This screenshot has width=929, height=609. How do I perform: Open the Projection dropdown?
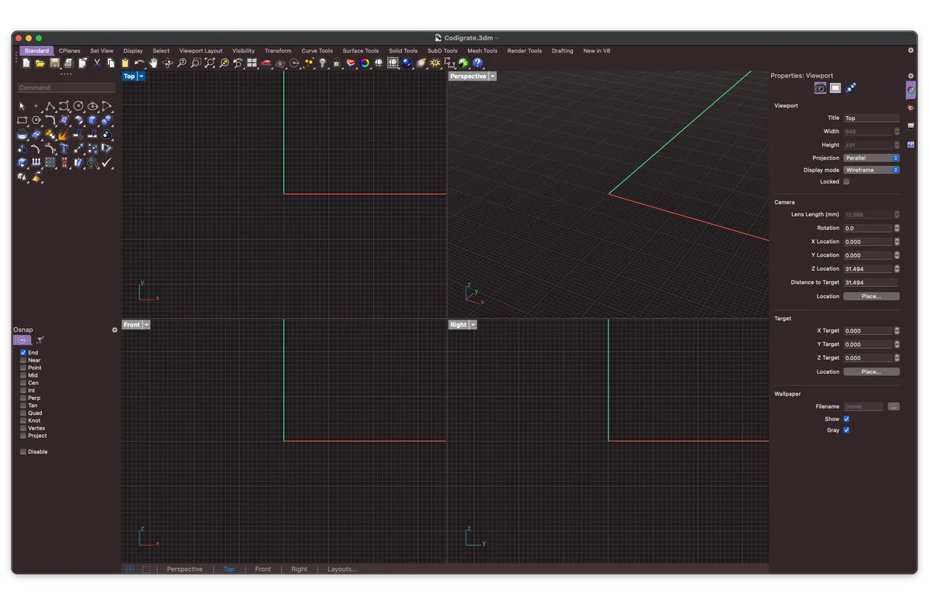click(x=872, y=158)
